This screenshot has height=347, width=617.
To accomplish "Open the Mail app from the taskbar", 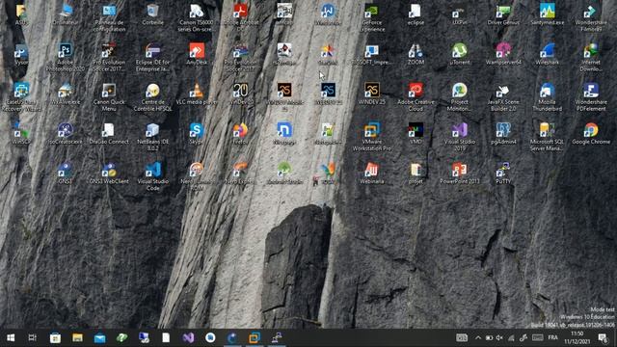I will coord(99,337).
